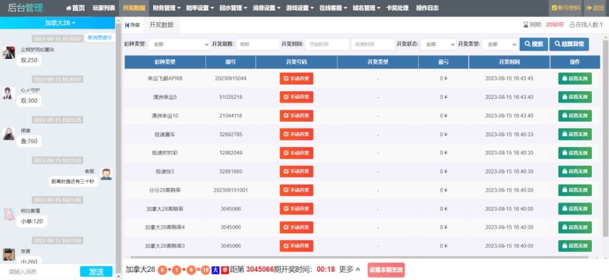Click the chat bet message 双:250
The image size is (609, 280).
29,60
